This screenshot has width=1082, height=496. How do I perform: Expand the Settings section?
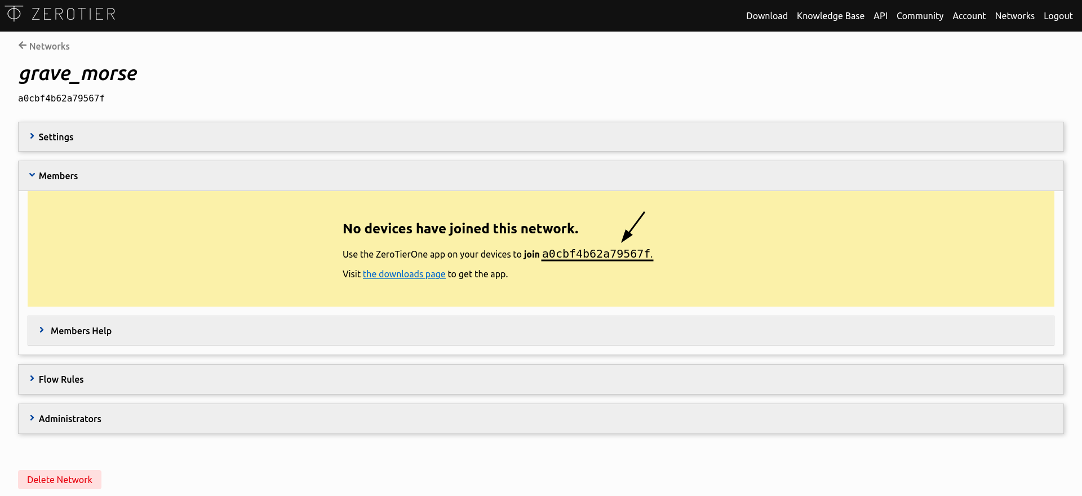tap(541, 137)
